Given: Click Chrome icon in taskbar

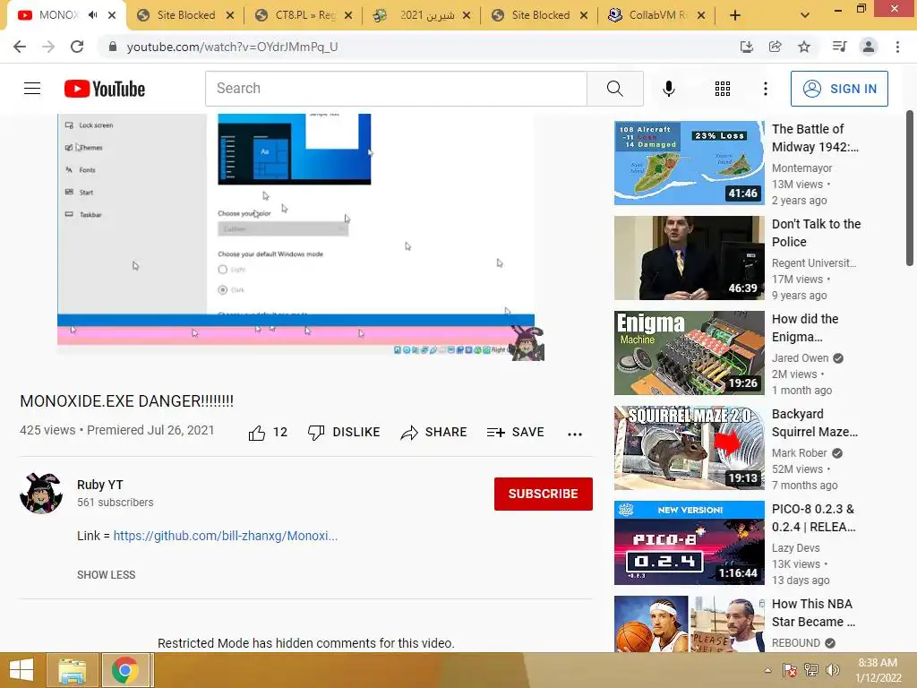Looking at the screenshot, I should [x=125, y=670].
